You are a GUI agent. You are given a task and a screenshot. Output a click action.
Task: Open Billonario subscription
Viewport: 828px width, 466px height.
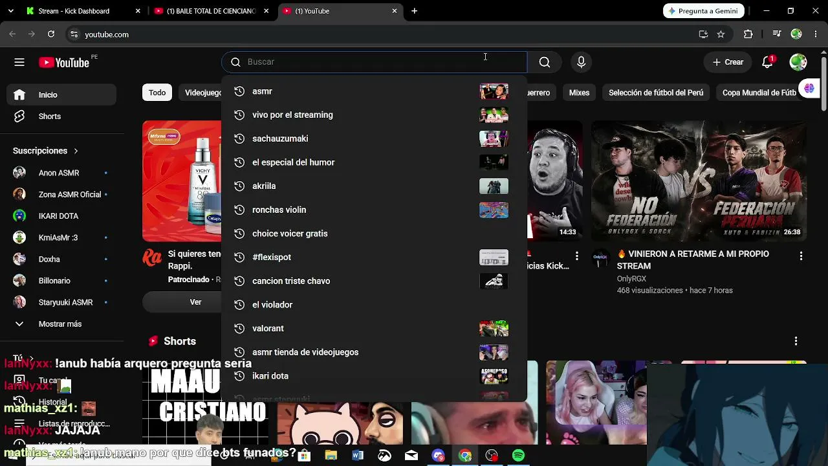coord(62,281)
